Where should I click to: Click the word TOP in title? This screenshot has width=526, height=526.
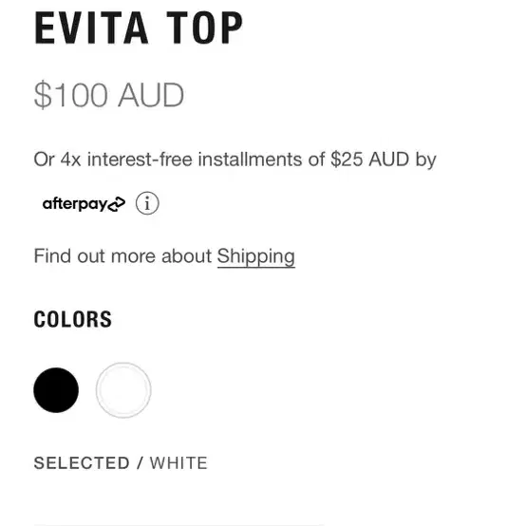pos(205,28)
